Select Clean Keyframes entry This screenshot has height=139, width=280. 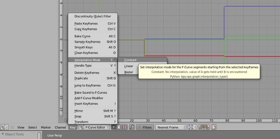(93, 53)
